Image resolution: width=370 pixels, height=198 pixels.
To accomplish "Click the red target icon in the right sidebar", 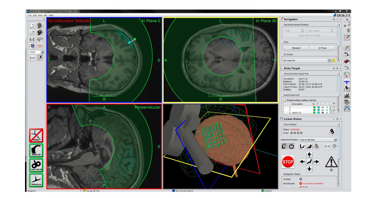I will (x=347, y=38).
